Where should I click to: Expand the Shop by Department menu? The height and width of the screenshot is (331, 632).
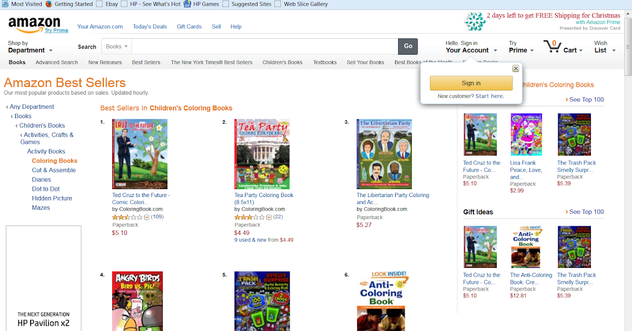coord(31,47)
